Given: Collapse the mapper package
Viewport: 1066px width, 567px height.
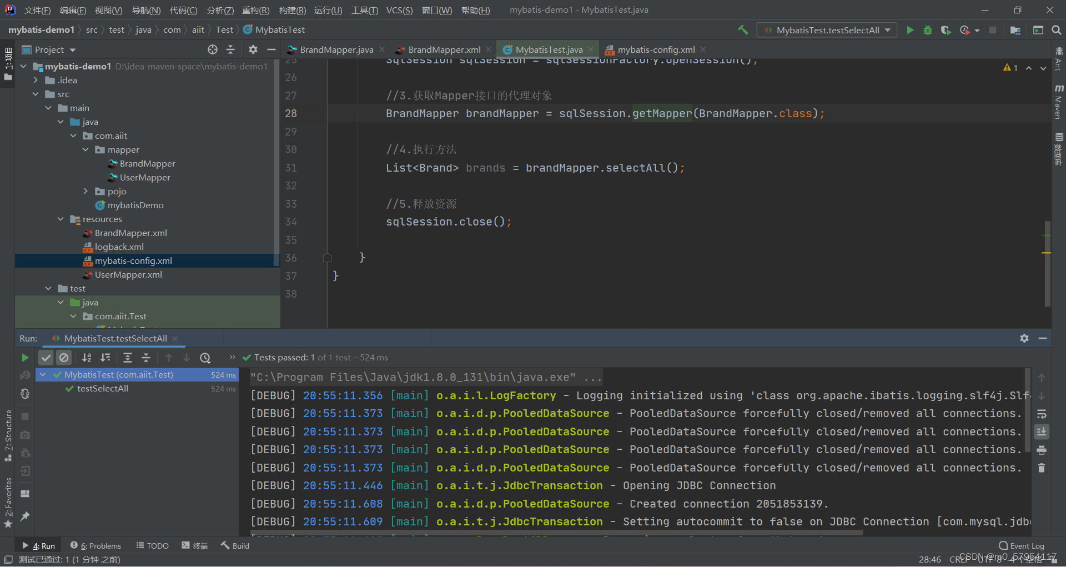Looking at the screenshot, I should tap(86, 149).
